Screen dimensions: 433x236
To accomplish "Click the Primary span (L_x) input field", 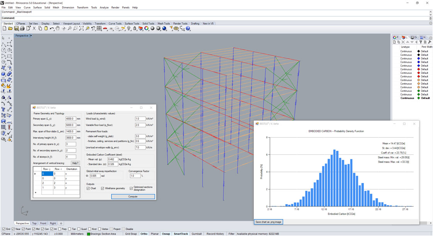I will click(71, 119).
